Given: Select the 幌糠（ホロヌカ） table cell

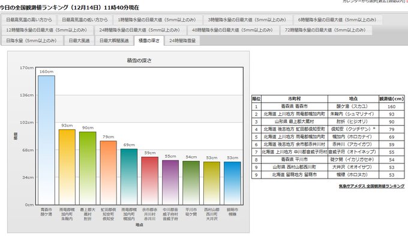Looking at the screenshot, I should 353,175.
